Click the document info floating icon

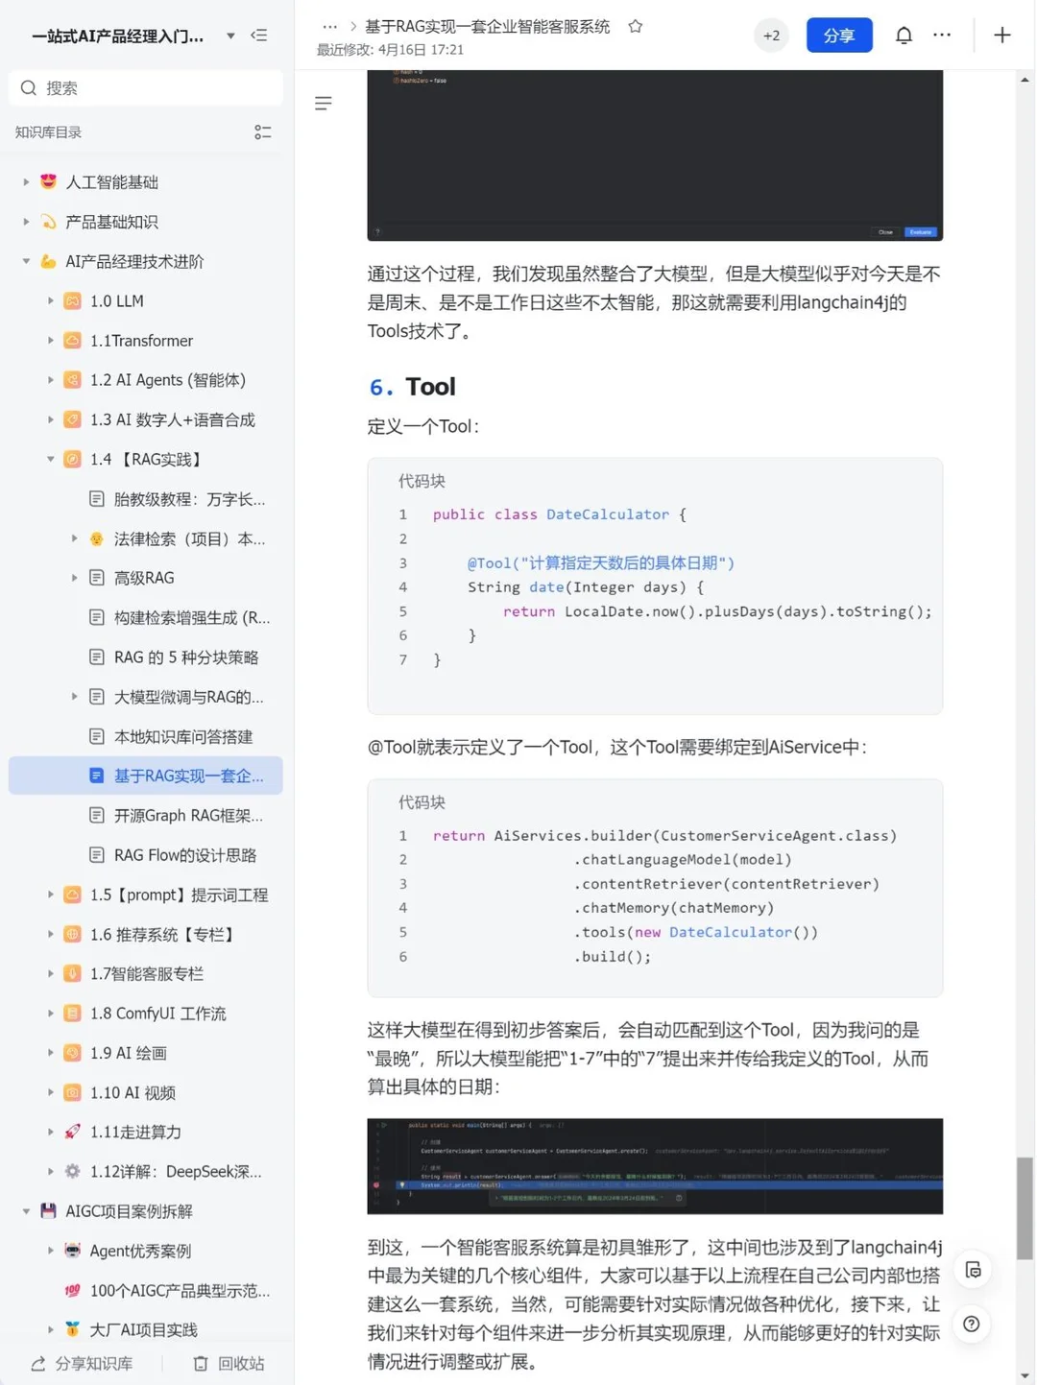(x=973, y=1270)
